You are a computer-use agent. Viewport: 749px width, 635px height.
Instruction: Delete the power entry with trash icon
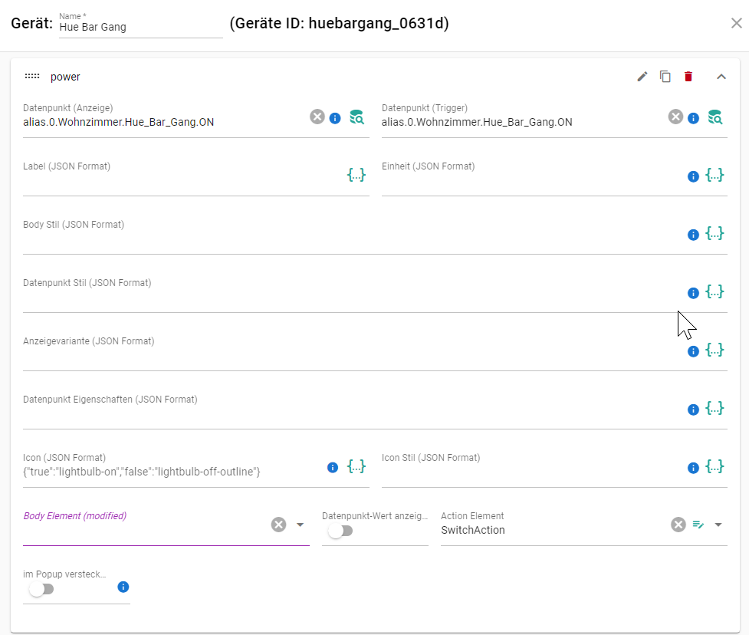tap(688, 77)
